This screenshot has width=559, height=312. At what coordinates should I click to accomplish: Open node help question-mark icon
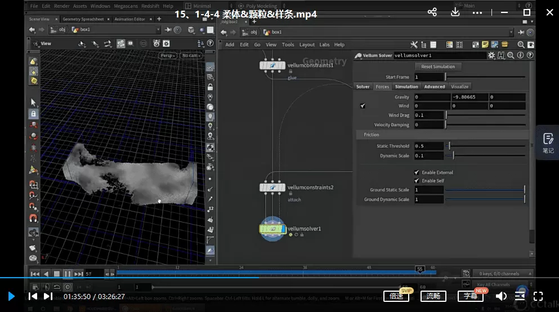coord(530,55)
